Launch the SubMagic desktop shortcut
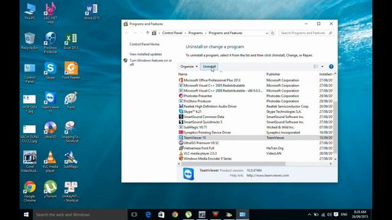Screen dimensions: 392x220 (x=71, y=159)
